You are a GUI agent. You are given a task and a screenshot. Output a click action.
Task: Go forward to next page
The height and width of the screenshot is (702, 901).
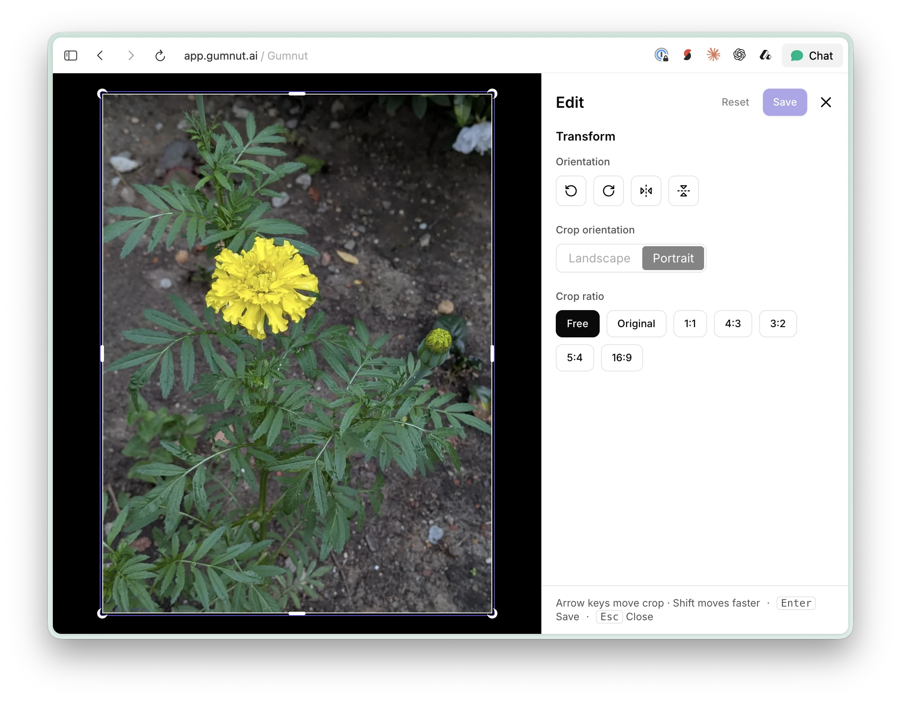pyautogui.click(x=131, y=56)
